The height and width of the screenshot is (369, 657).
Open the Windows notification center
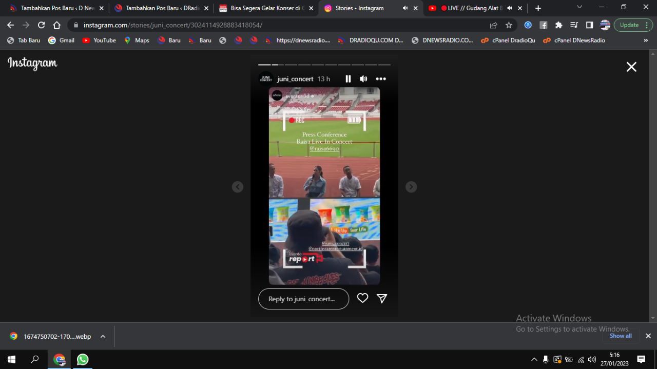641,359
